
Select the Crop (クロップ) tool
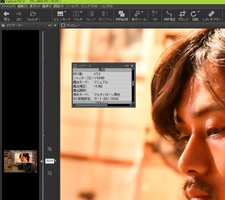[183, 14]
